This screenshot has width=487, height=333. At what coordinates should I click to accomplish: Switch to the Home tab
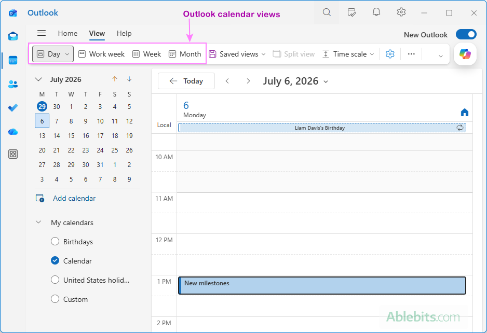(x=67, y=33)
